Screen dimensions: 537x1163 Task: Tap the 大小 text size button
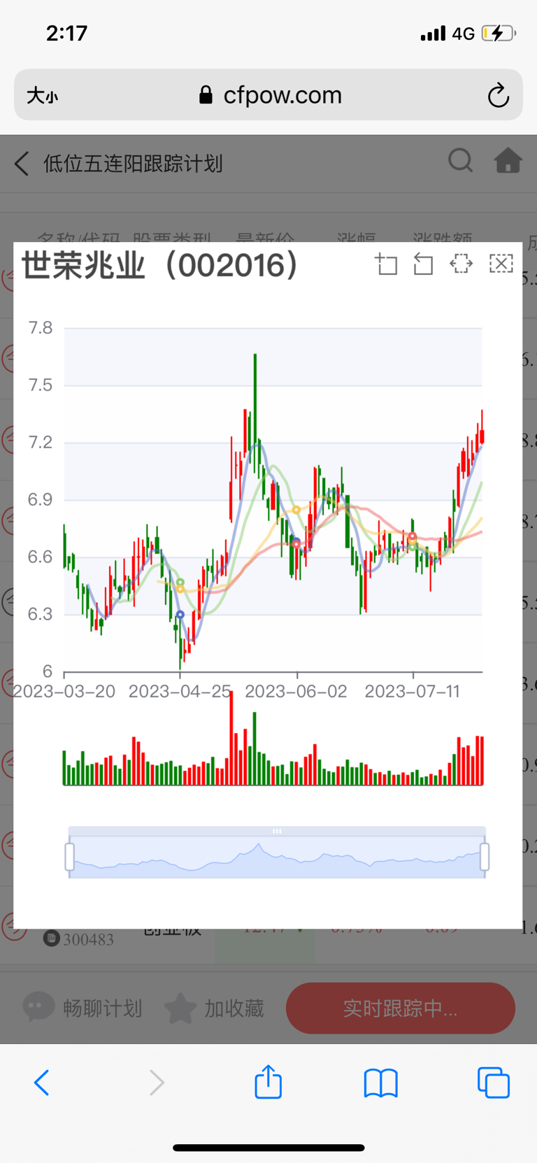42,95
